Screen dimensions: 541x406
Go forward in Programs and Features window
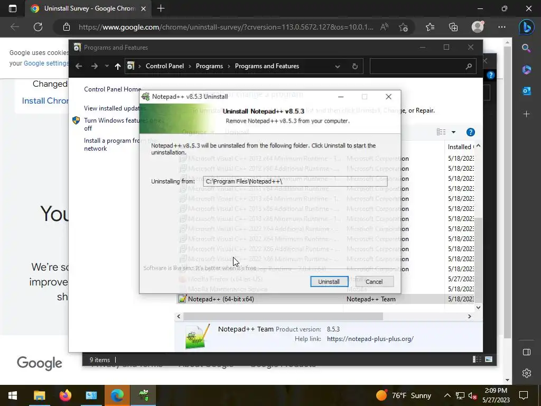tap(95, 66)
